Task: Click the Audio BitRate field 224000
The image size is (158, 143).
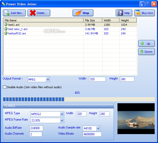Action: (x=36, y=128)
